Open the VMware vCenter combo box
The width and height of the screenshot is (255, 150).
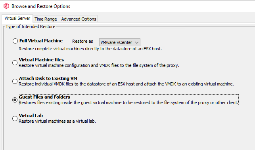tap(119, 42)
